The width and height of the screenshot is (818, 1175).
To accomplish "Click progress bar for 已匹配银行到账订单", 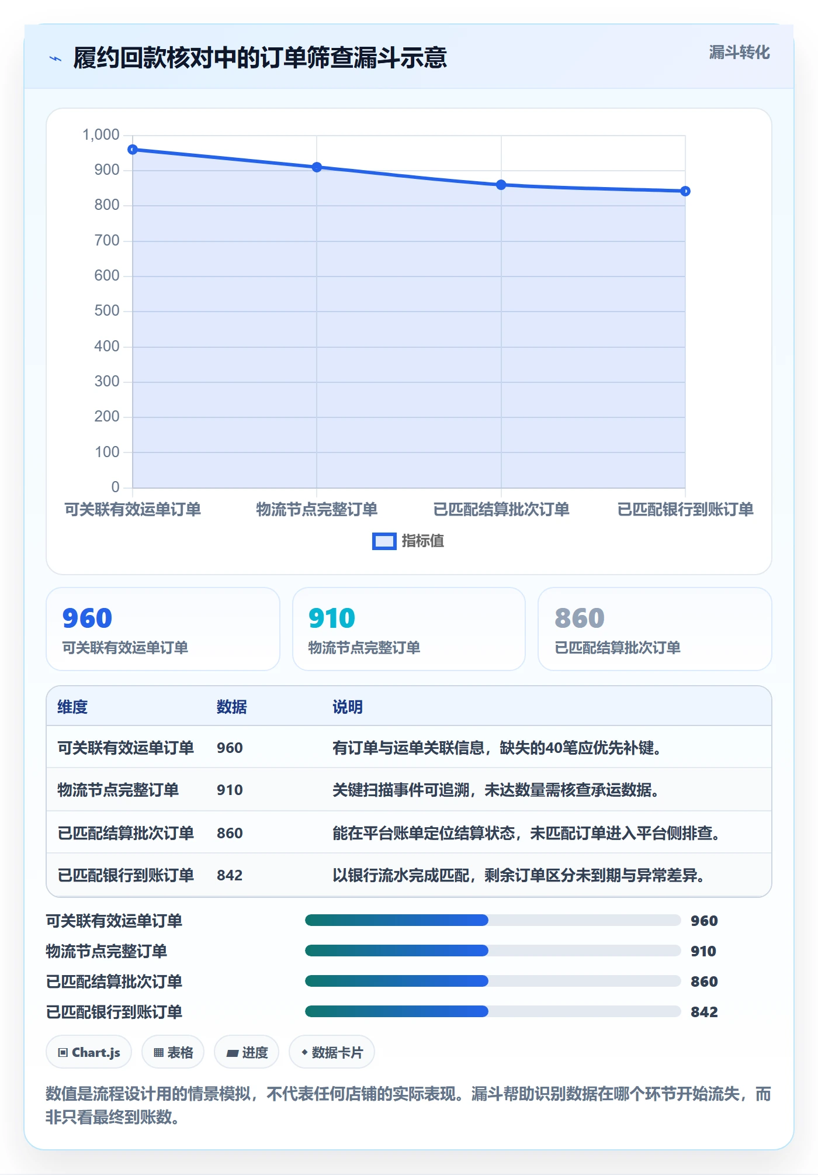I will click(493, 1012).
